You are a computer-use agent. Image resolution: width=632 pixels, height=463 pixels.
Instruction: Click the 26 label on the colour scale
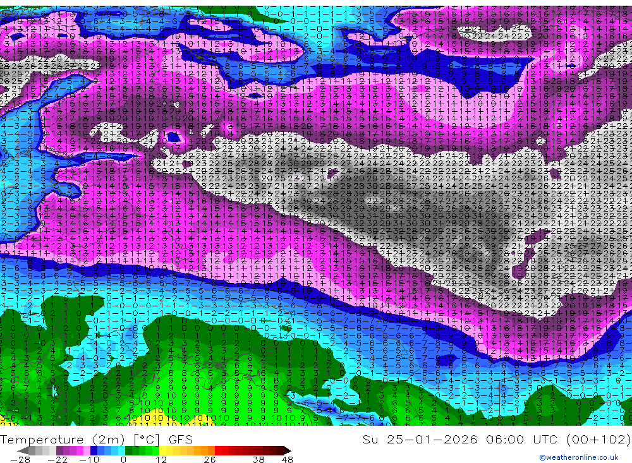(210, 459)
